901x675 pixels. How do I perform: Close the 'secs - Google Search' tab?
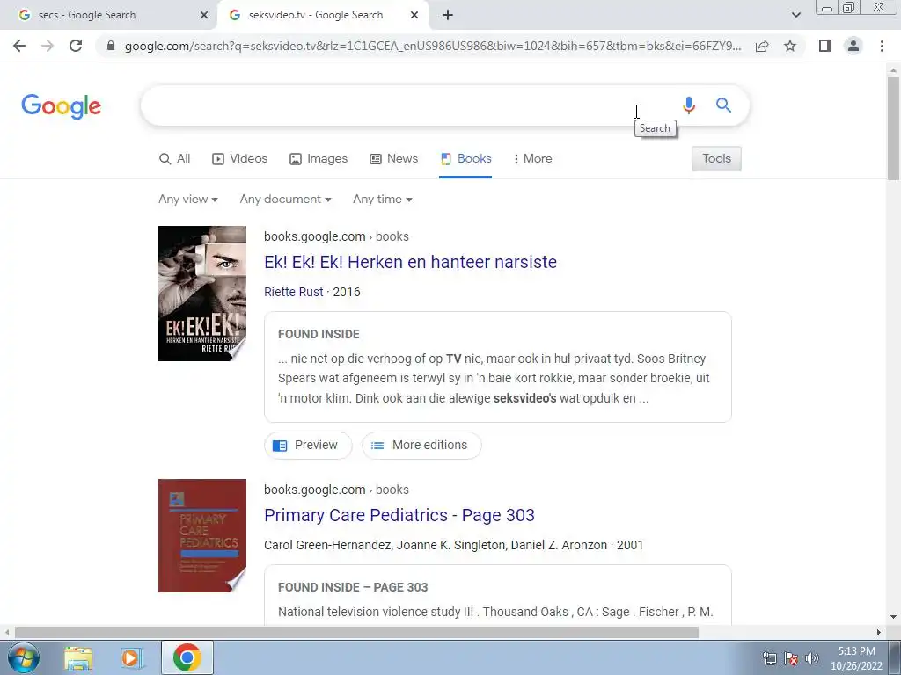[x=204, y=16]
